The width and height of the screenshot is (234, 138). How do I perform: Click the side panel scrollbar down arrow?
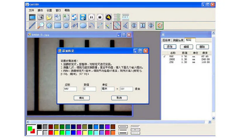tap(214, 118)
